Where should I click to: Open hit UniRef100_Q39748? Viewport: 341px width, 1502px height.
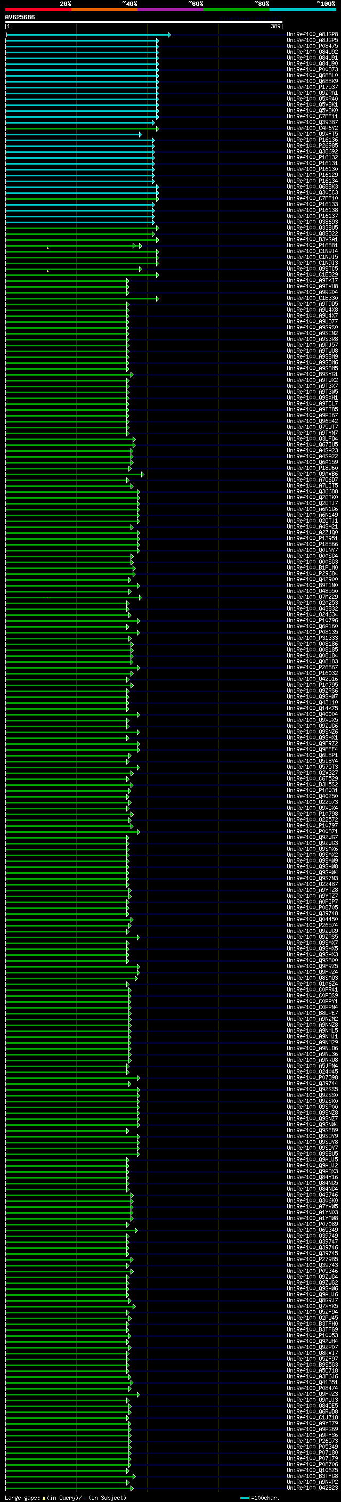312,913
